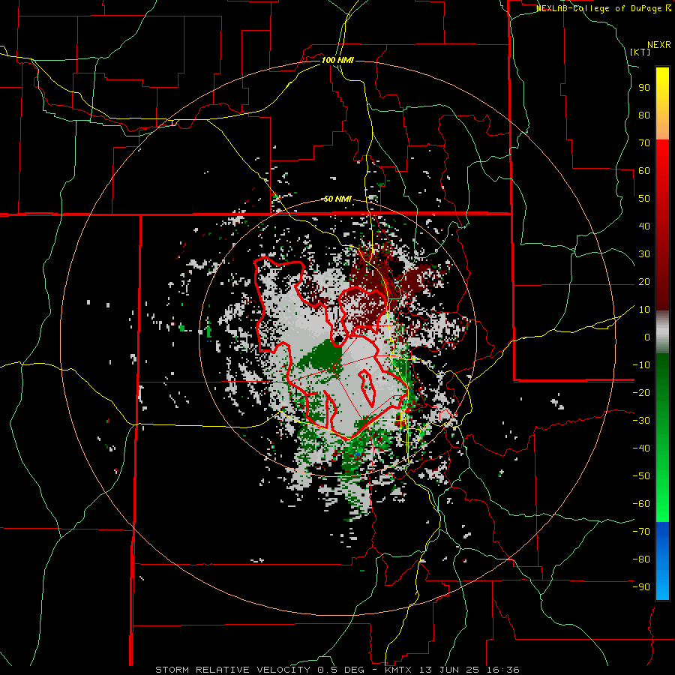Image resolution: width=675 pixels, height=675 pixels.
Task: Click the Storm Relative Velocity caption at bottom
Action: [x=337, y=670]
